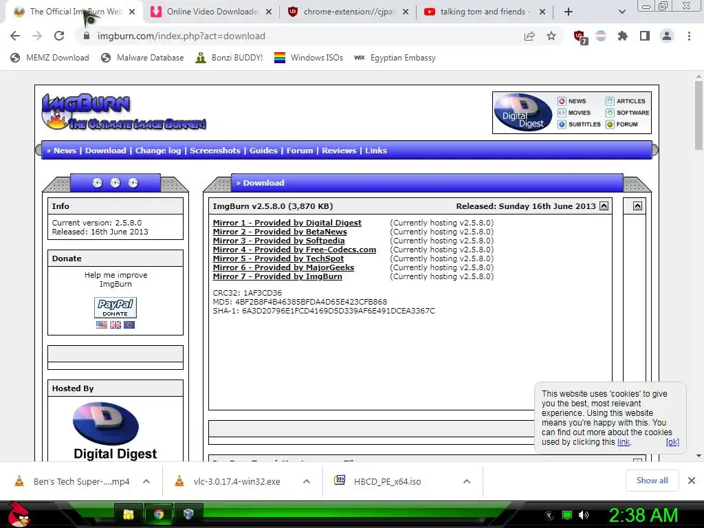The height and width of the screenshot is (528, 704).
Task: View site info via padlock icon
Action: (87, 36)
